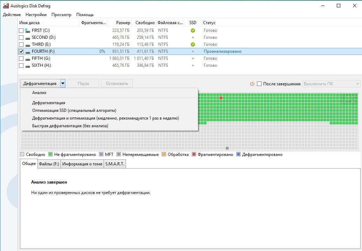Image resolution: width=362 pixels, height=251 pixels.
Task: Click the main Дефрагментация button
Action: pos(40,84)
